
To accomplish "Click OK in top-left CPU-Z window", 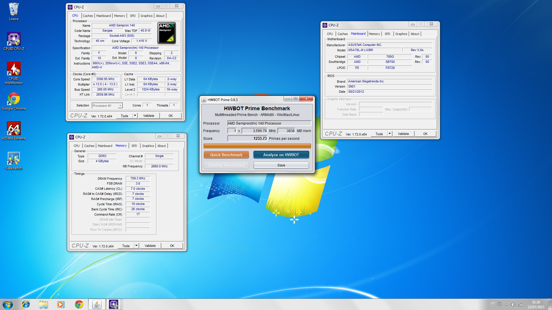I will click(x=170, y=116).
